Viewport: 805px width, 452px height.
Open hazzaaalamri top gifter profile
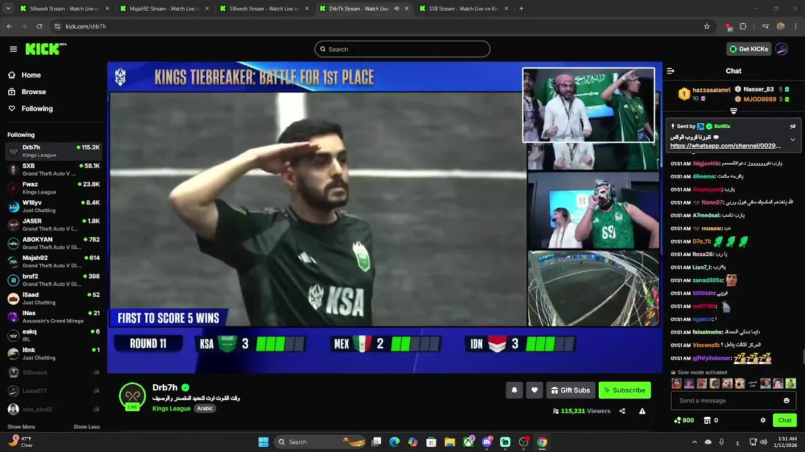click(x=711, y=90)
